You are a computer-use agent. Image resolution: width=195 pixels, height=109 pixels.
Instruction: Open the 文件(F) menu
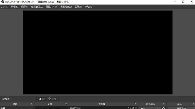pyautogui.click(x=5, y=7)
